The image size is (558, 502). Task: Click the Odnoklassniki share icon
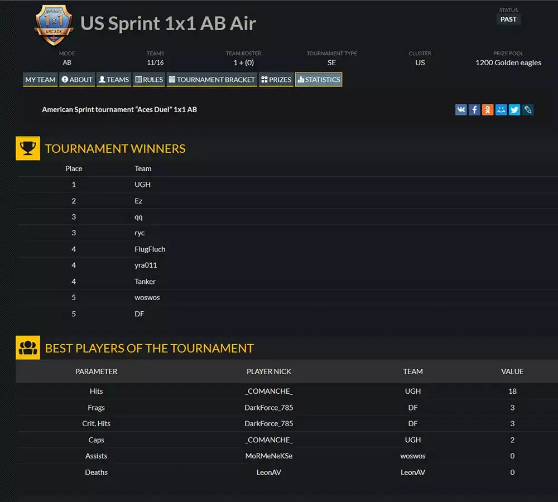pos(488,110)
